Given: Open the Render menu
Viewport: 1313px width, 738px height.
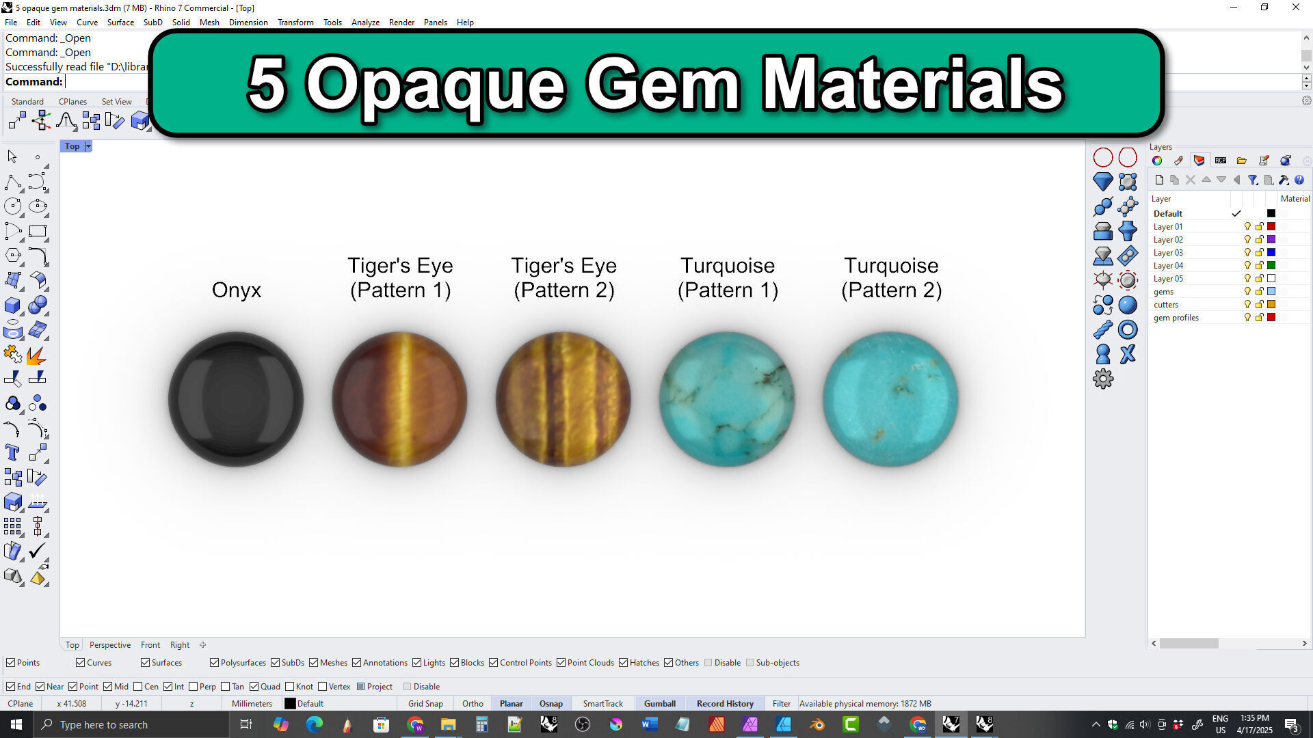Looking at the screenshot, I should pos(401,23).
